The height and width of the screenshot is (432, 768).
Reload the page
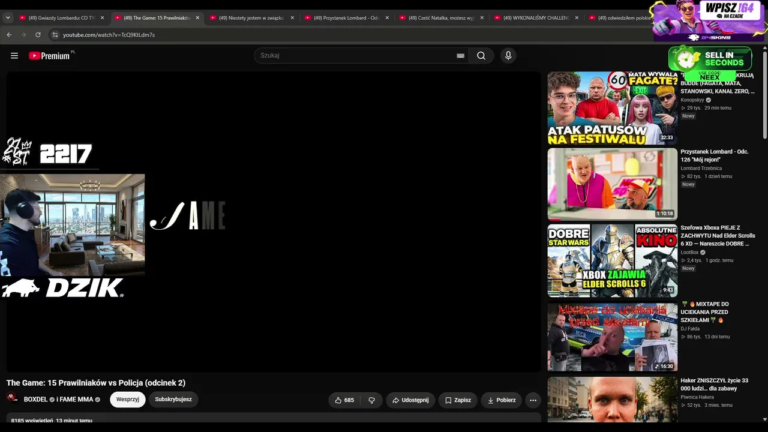pos(38,35)
